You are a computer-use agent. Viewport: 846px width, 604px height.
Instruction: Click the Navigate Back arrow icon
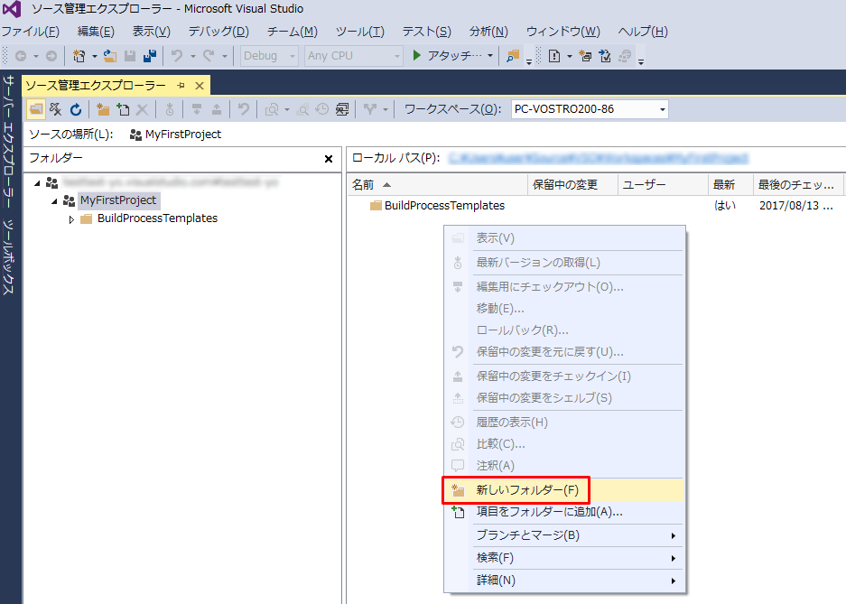pyautogui.click(x=20, y=56)
